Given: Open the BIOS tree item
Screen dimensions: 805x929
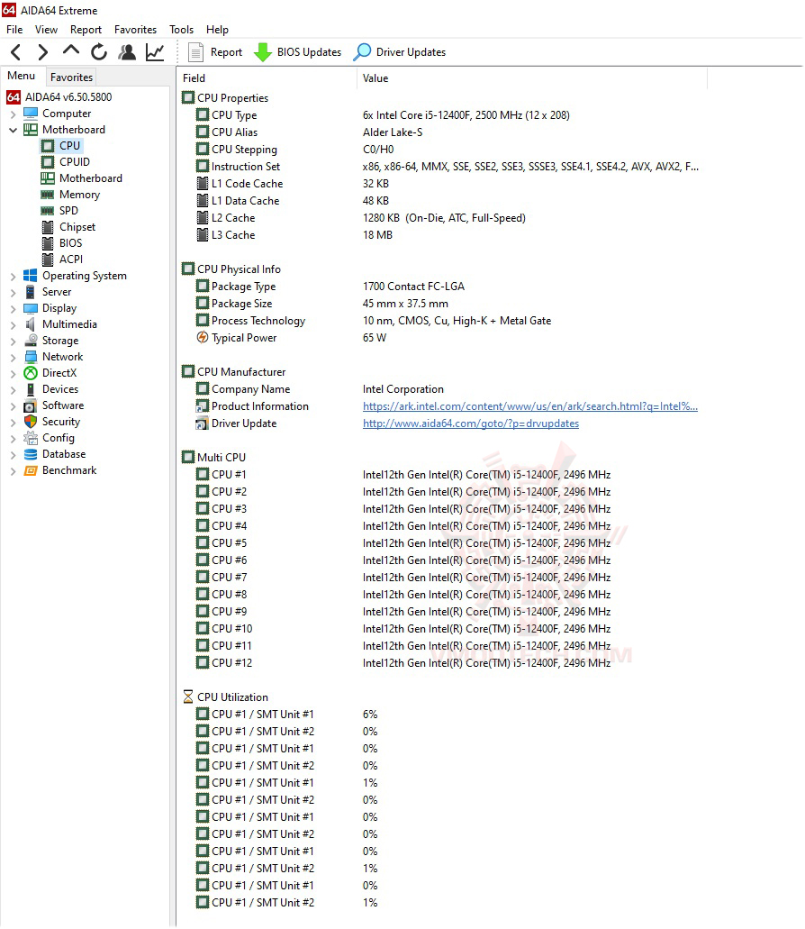Looking at the screenshot, I should coord(70,243).
